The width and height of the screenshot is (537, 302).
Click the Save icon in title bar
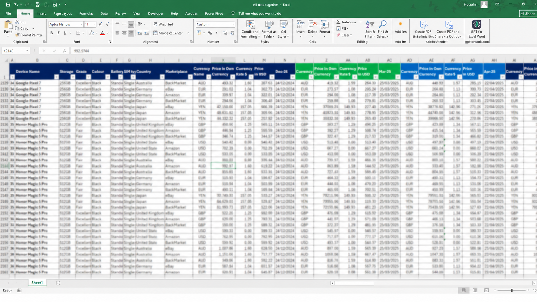click(8, 4)
